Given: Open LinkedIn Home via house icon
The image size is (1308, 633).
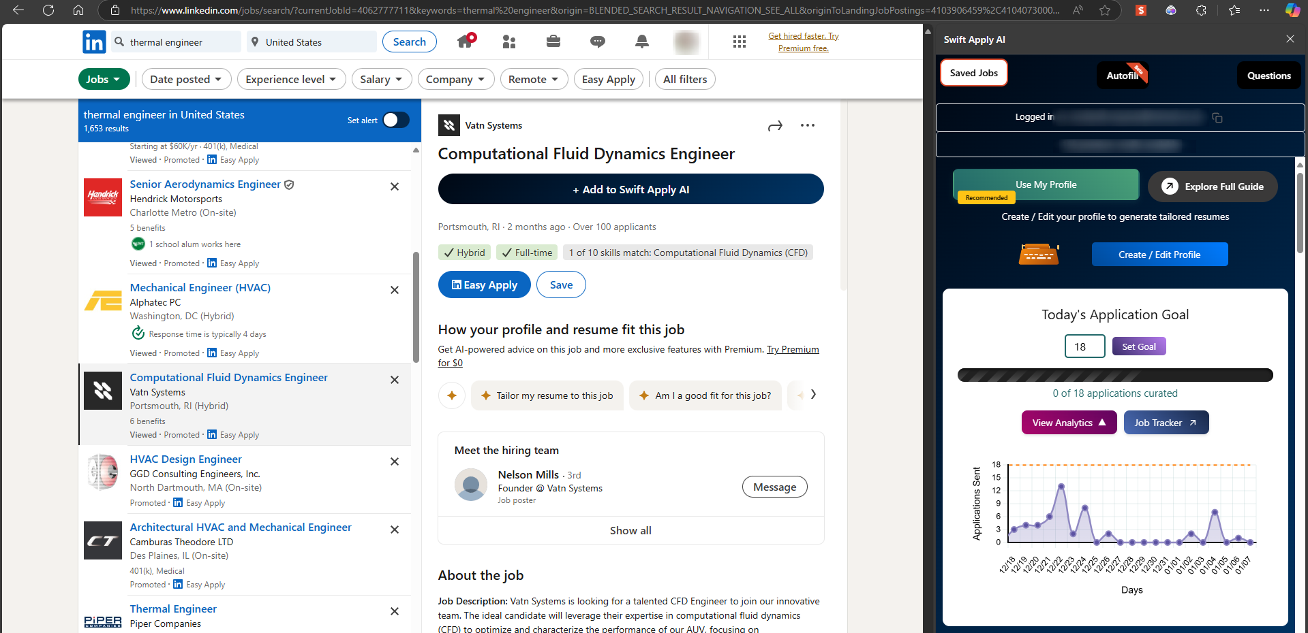Looking at the screenshot, I should [466, 42].
